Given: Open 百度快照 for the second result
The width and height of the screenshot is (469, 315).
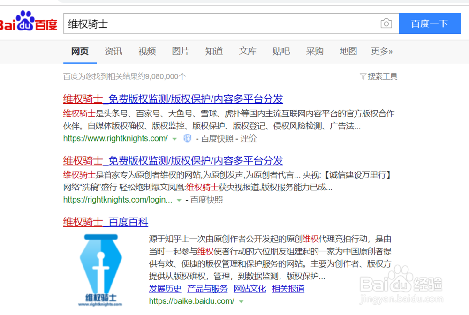Looking at the screenshot, I should click(x=206, y=200).
